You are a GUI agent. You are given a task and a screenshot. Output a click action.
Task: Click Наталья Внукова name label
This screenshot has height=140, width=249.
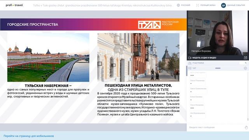(x=201, y=51)
